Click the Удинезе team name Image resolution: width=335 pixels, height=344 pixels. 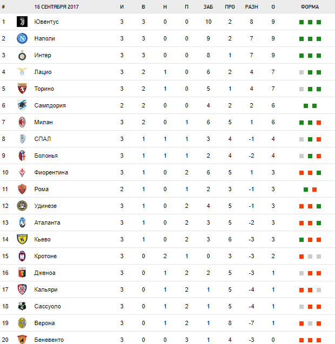[x=45, y=206]
